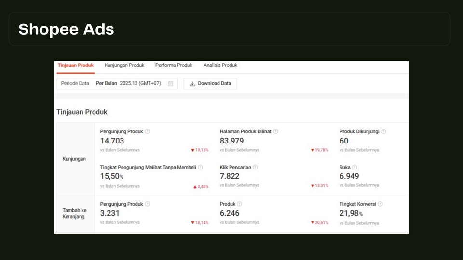Image resolution: width=463 pixels, height=260 pixels.
Task: Select the Tinjauan Produk tab
Action: click(75, 65)
